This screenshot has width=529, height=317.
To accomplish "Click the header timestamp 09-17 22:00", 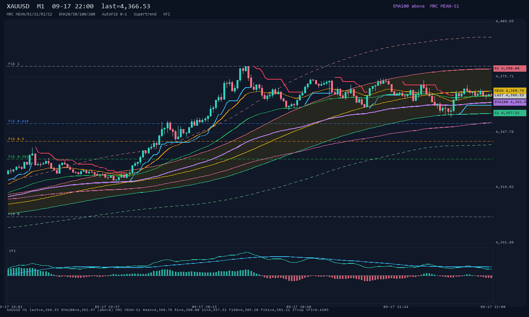I will pos(73,6).
